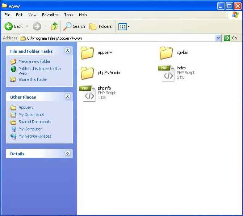Click the My Network Places sidebar icon

pos(13,136)
